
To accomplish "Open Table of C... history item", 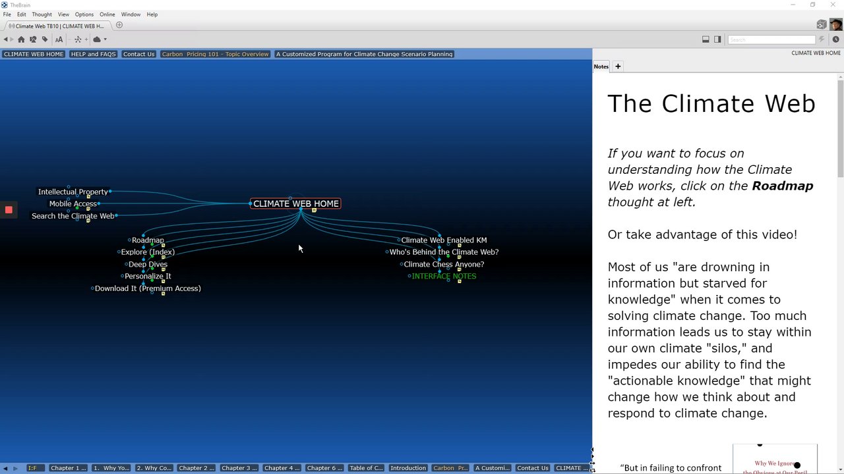I will click(x=366, y=468).
